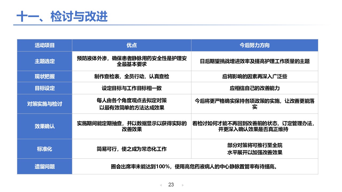Click the 简易可行 standardization cell
This screenshot has width=342, height=192.
[131, 149]
